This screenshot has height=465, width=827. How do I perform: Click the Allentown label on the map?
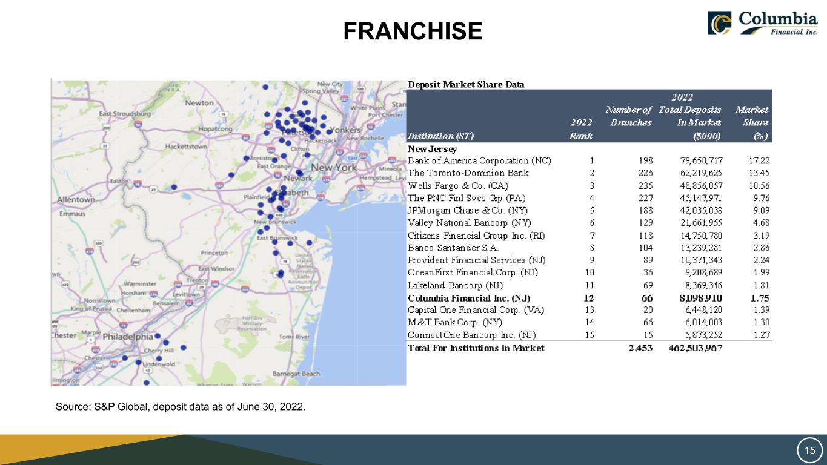coord(77,200)
